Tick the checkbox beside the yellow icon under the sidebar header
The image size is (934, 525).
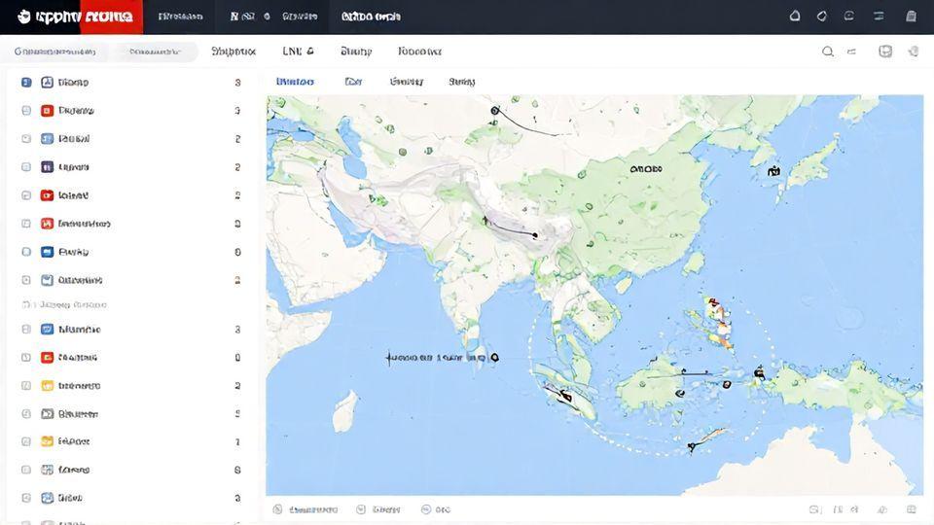coord(26,386)
